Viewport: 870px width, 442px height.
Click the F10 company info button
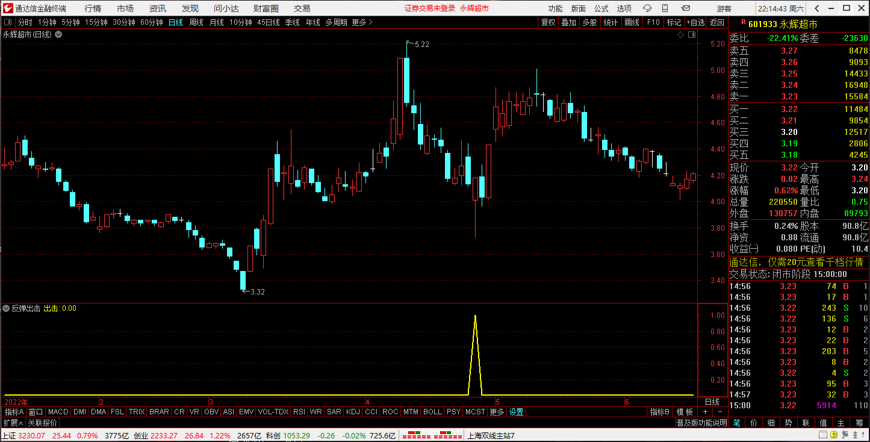click(653, 22)
